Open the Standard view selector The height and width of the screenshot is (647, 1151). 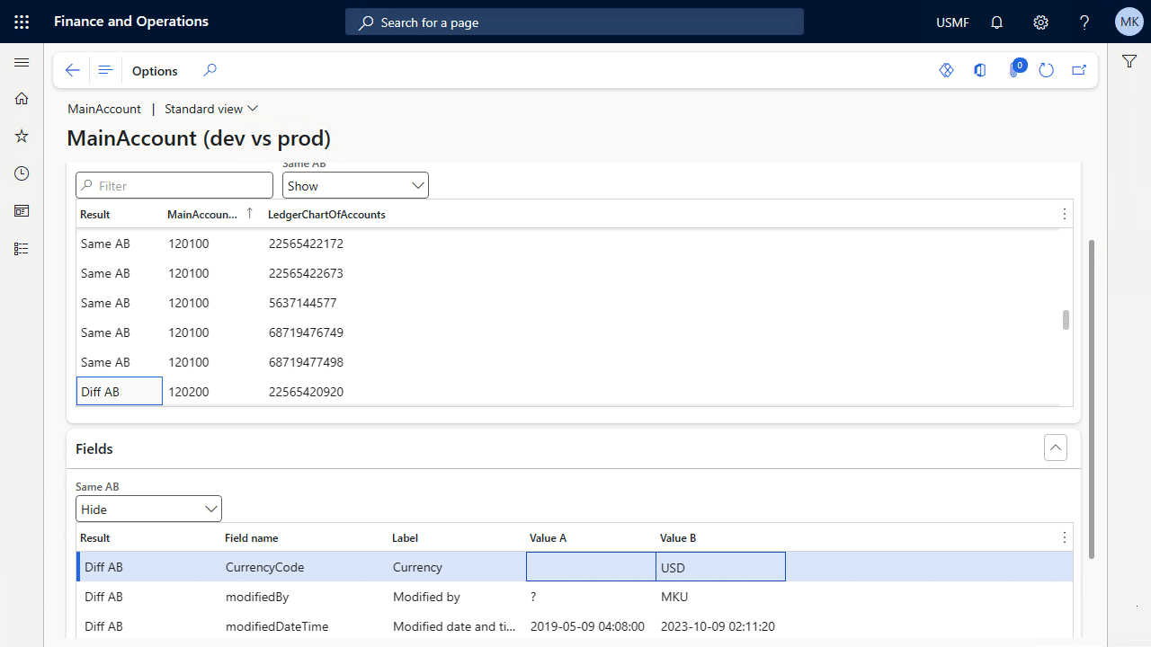(x=211, y=109)
